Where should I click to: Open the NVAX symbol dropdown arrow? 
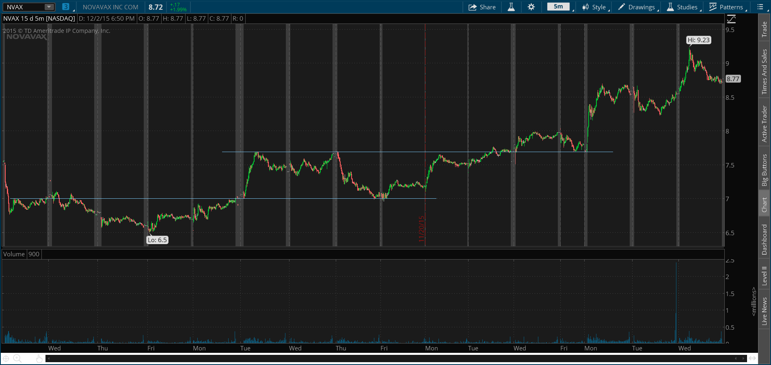pyautogui.click(x=49, y=7)
